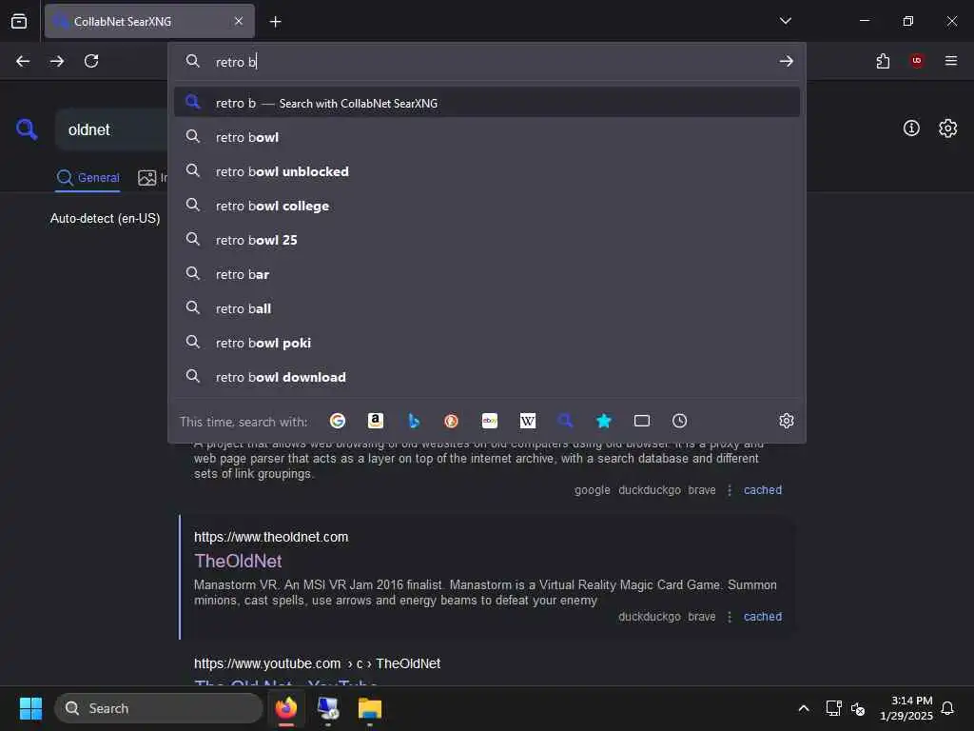This screenshot has width=974, height=731.
Task: Select the 'retro bowl' suggestion
Action: point(487,137)
